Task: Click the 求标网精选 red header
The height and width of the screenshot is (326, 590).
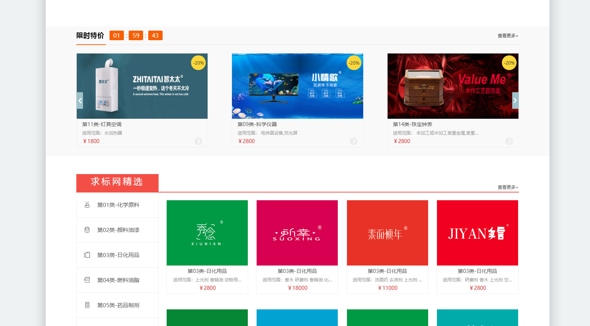Action: (117, 182)
